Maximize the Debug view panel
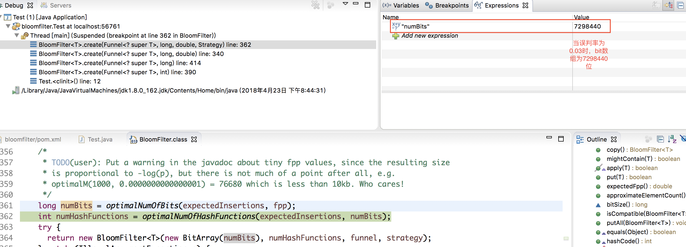Screen dimensions: 686x247 [368, 5]
